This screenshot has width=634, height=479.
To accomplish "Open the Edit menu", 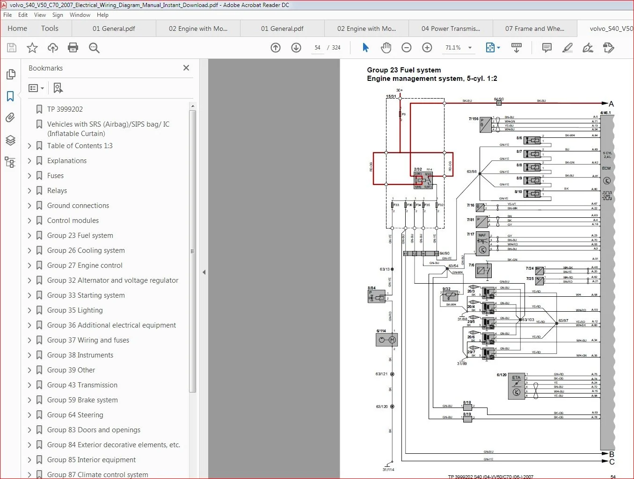I will [x=23, y=15].
